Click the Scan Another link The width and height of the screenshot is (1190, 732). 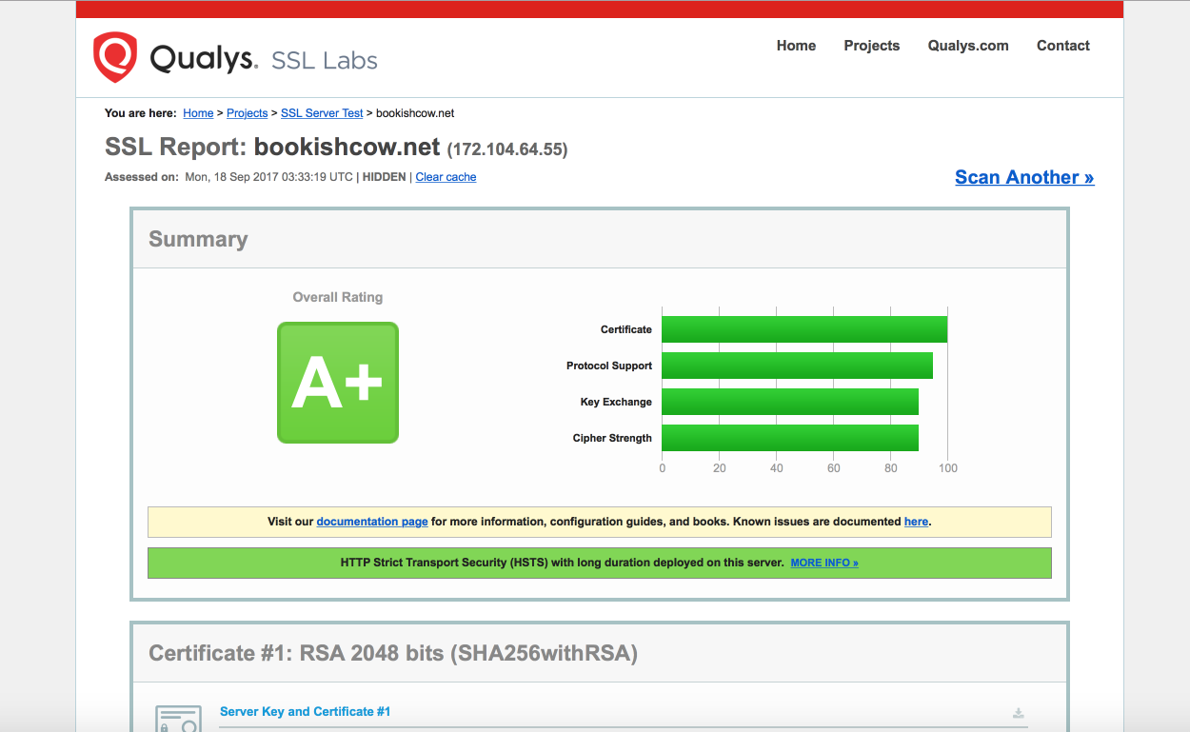1024,177
